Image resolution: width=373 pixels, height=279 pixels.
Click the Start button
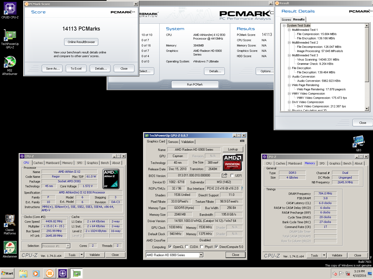[x=7, y=273]
